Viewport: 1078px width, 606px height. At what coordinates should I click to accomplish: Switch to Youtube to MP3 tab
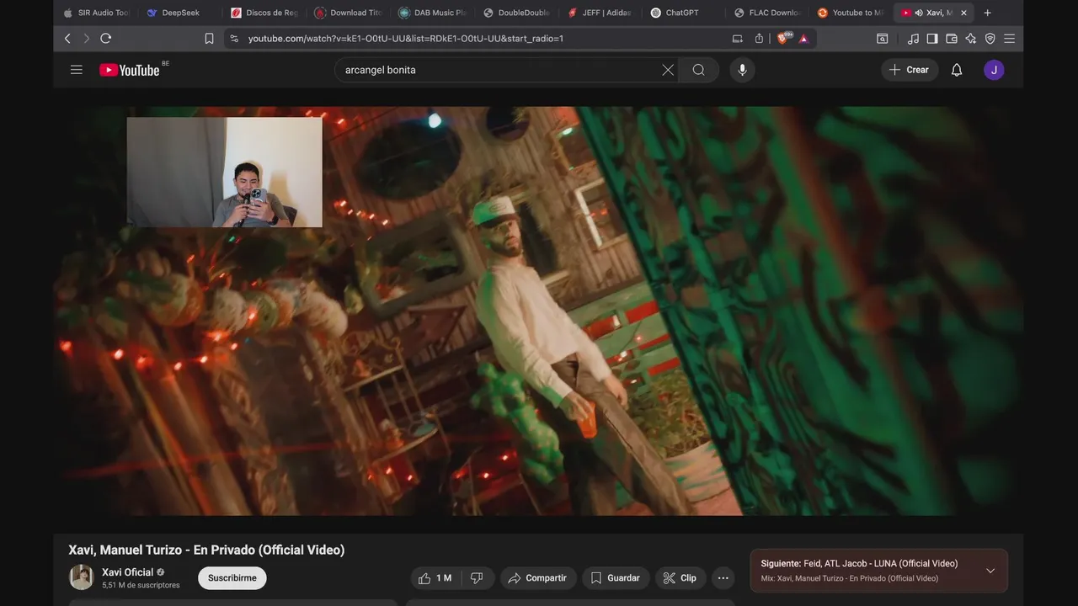[851, 13]
